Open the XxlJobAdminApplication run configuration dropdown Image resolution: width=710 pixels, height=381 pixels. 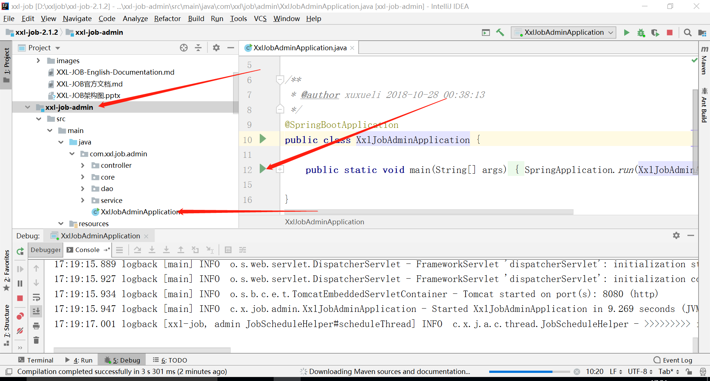[x=564, y=33]
